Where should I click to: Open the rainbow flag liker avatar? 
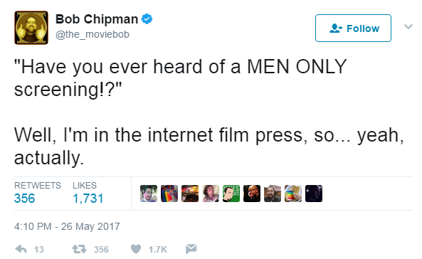169,194
